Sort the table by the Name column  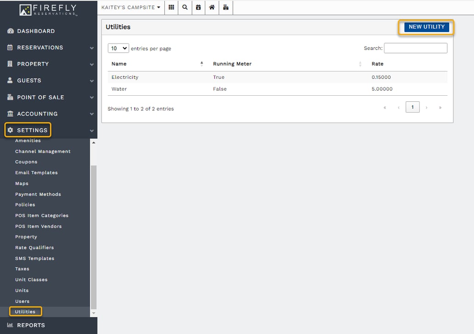pyautogui.click(x=118, y=64)
